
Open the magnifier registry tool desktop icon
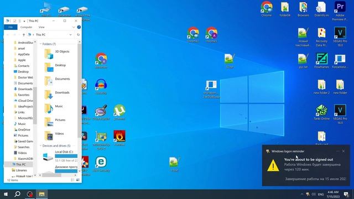tap(101, 112)
